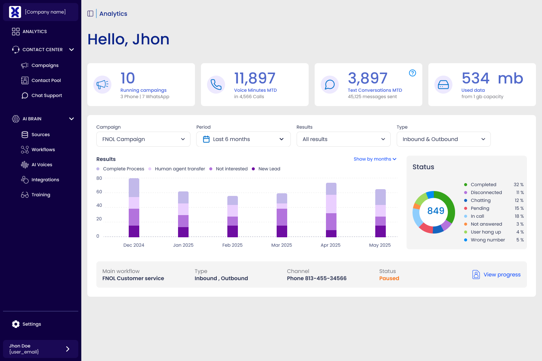Select Campaigns in the sidebar
This screenshot has height=361, width=542.
coord(45,65)
